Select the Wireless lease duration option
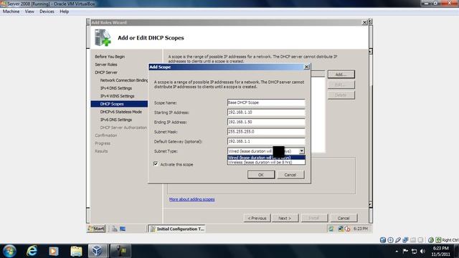 (266, 163)
